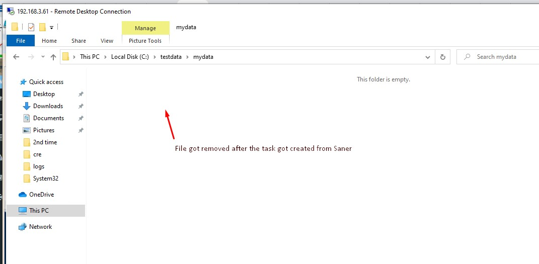Navigate to This PC in breadcrumb

click(x=90, y=57)
